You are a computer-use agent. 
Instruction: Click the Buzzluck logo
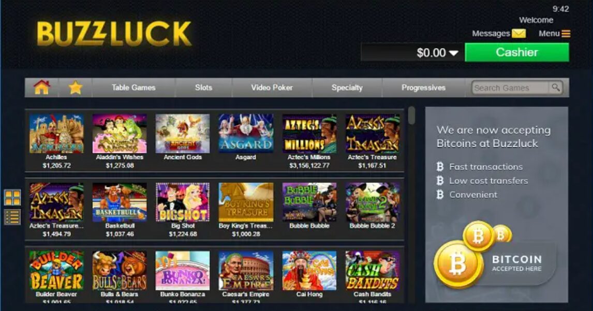pyautogui.click(x=114, y=34)
